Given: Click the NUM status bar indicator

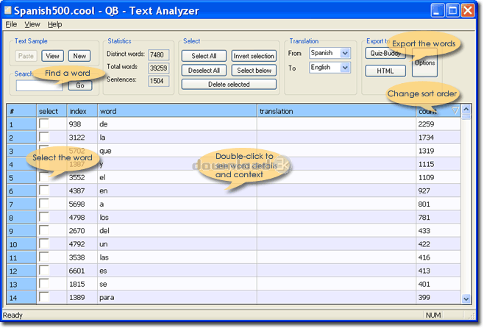Looking at the screenshot, I should [x=433, y=315].
